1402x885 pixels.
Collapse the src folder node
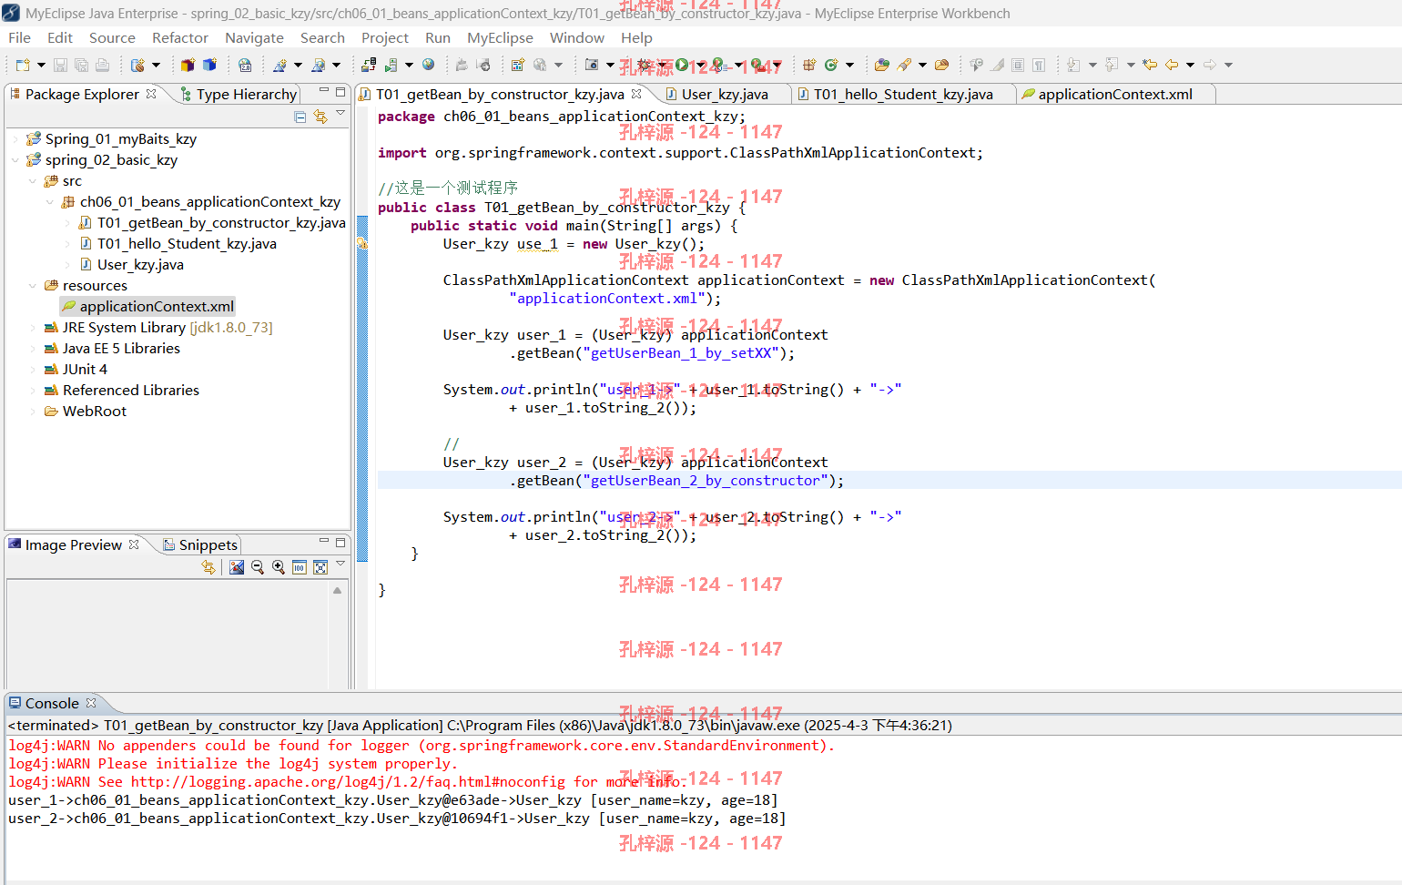coord(33,181)
